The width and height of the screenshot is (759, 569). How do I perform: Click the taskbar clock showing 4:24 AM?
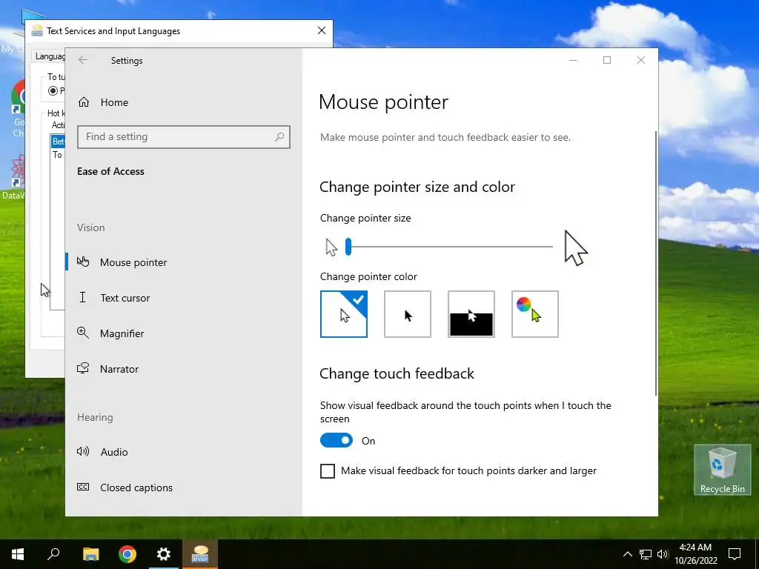695,554
